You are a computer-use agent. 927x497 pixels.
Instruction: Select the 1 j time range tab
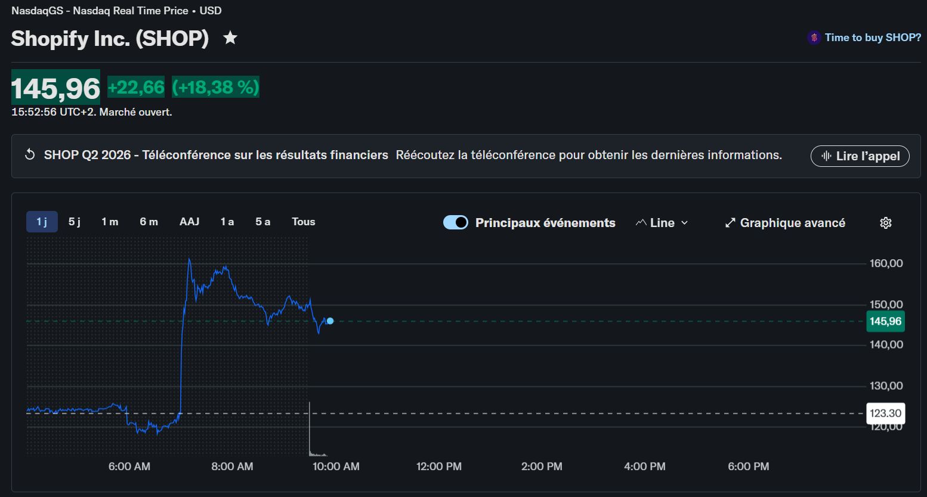coord(42,222)
